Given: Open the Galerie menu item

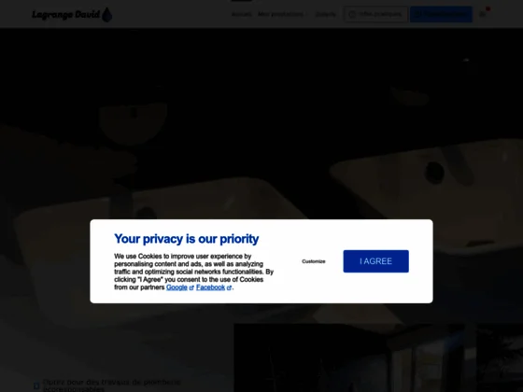Looking at the screenshot, I should (326, 14).
